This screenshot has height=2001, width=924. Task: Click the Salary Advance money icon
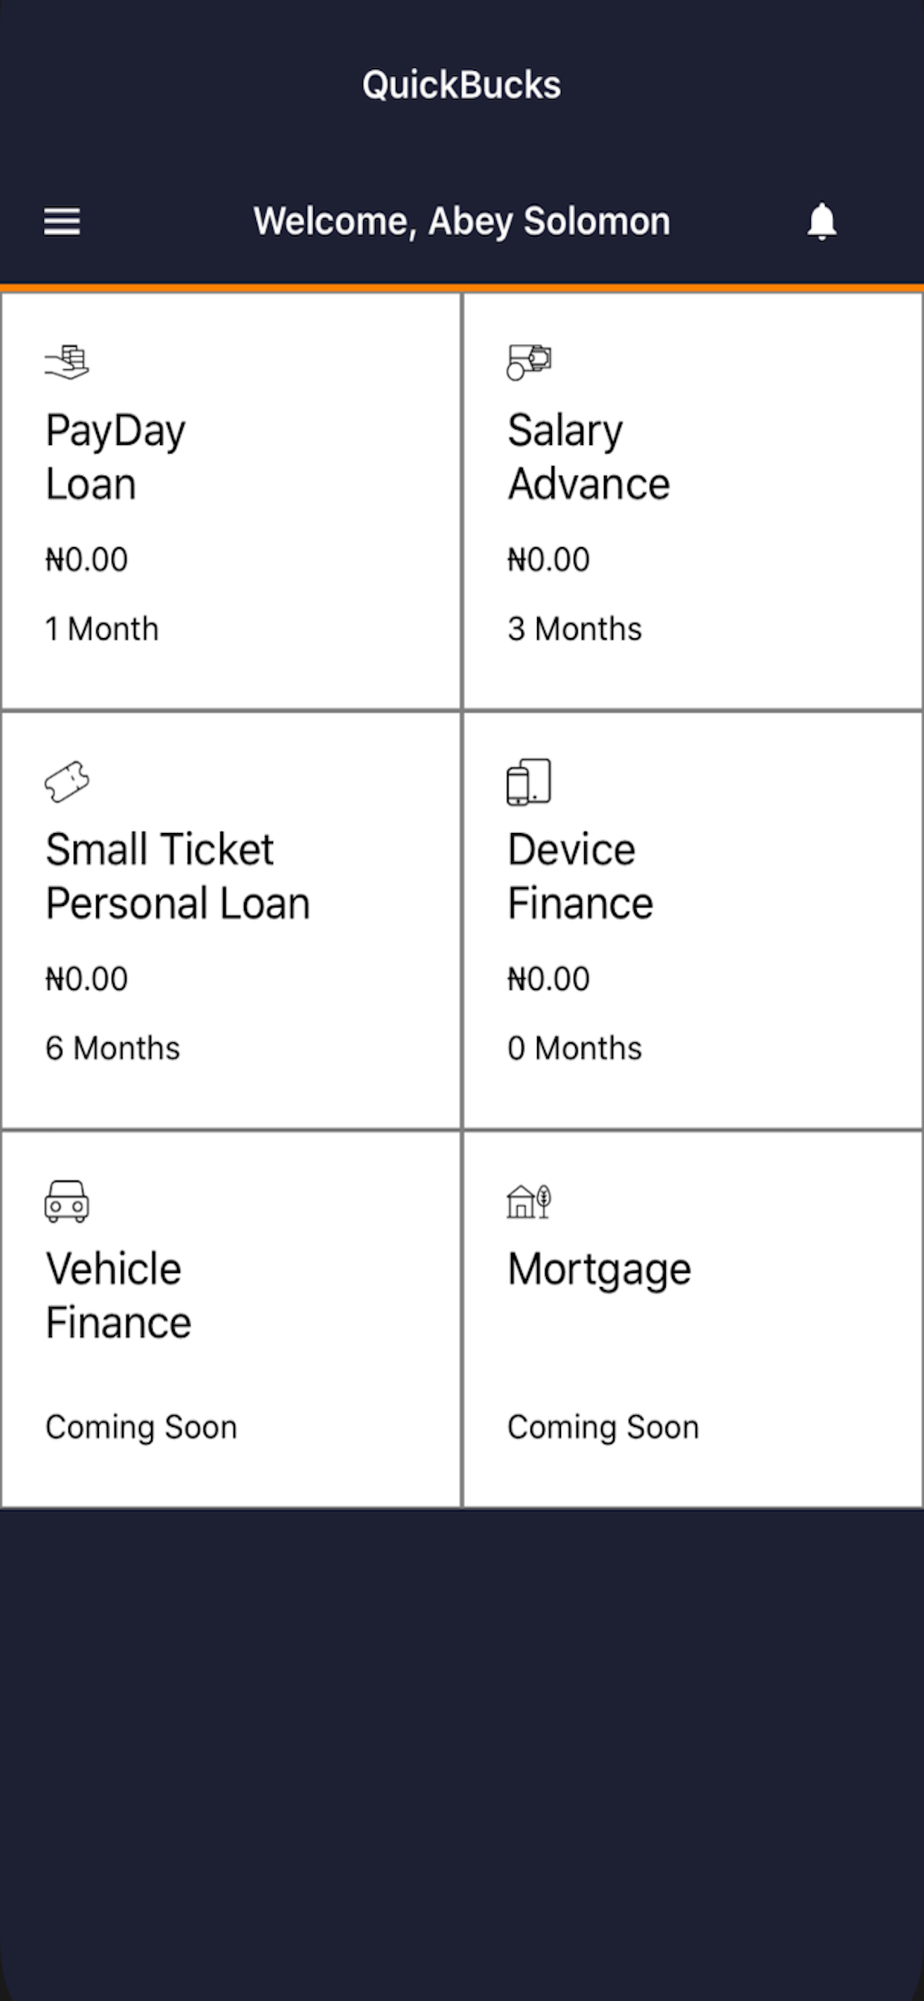[529, 362]
